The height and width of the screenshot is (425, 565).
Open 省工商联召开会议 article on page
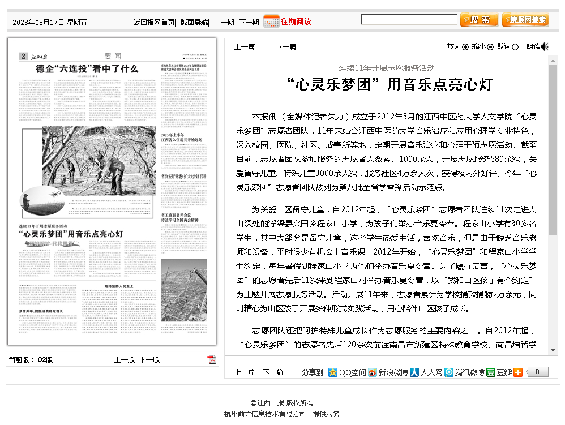pyautogui.click(x=179, y=217)
